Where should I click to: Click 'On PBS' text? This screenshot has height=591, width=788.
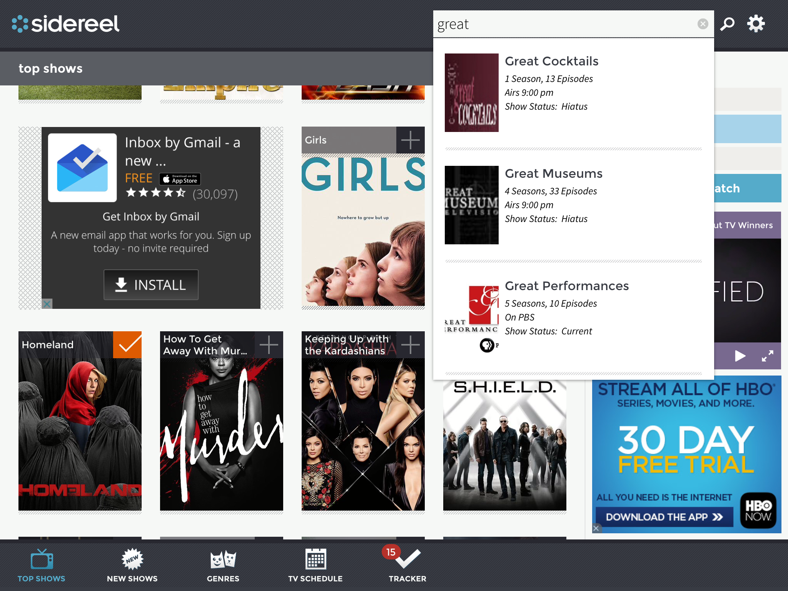point(519,317)
